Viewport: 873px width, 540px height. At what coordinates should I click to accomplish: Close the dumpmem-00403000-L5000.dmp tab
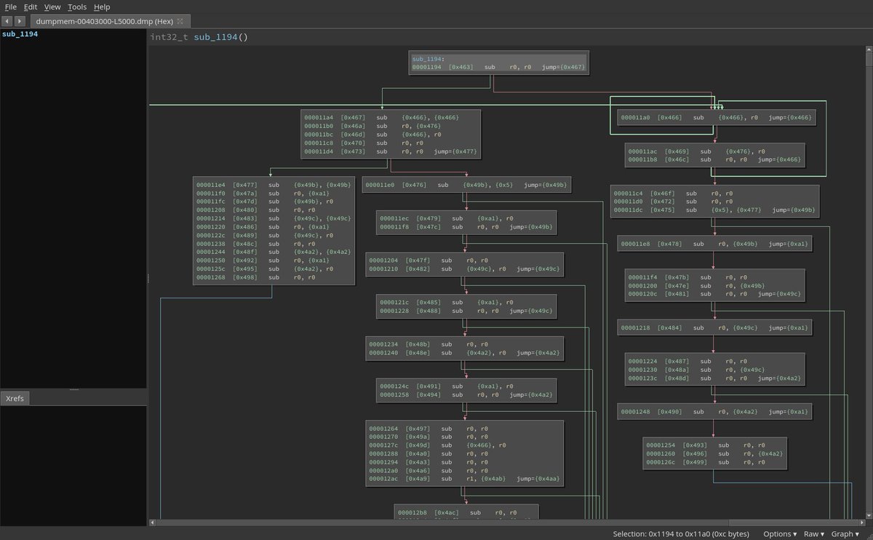[180, 21]
